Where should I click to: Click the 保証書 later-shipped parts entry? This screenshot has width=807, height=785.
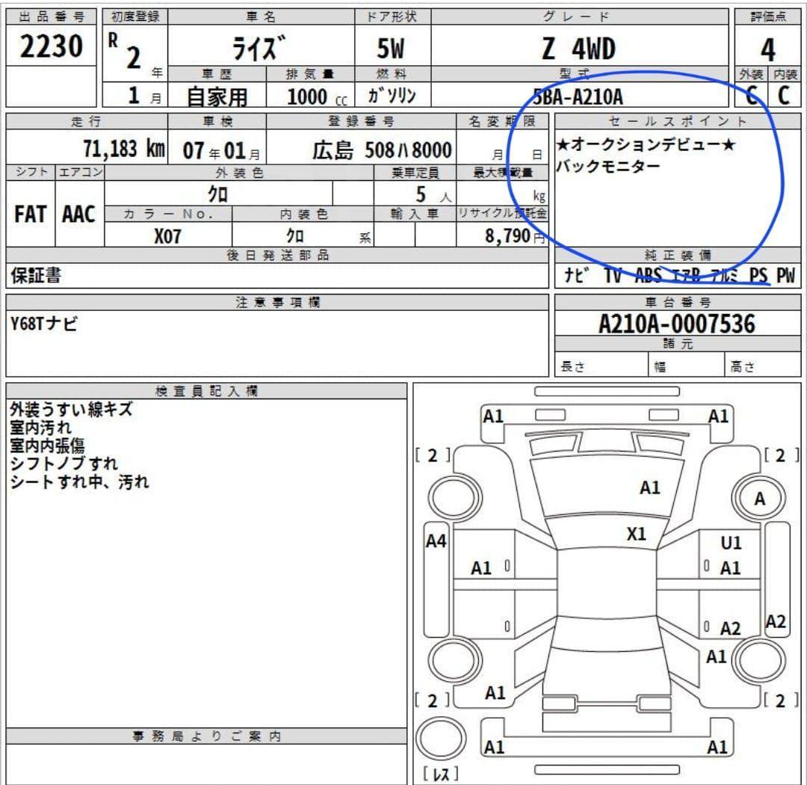point(36,275)
